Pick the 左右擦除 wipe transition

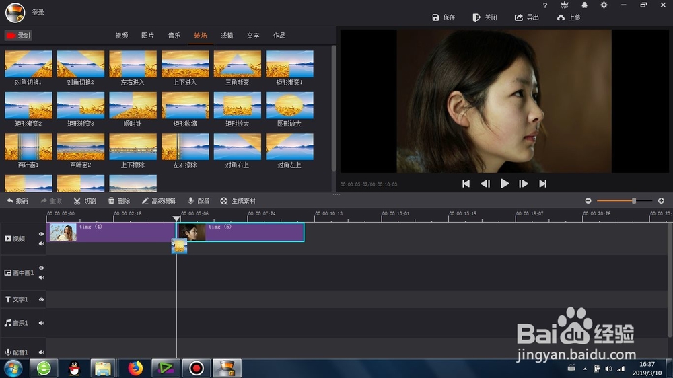[185, 147]
